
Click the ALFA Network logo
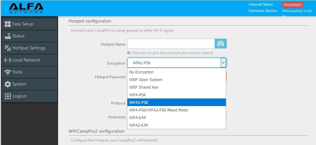(x=26, y=8)
